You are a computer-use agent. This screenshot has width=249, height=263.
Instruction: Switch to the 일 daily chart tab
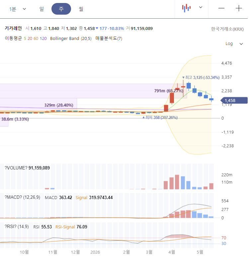click(41, 9)
